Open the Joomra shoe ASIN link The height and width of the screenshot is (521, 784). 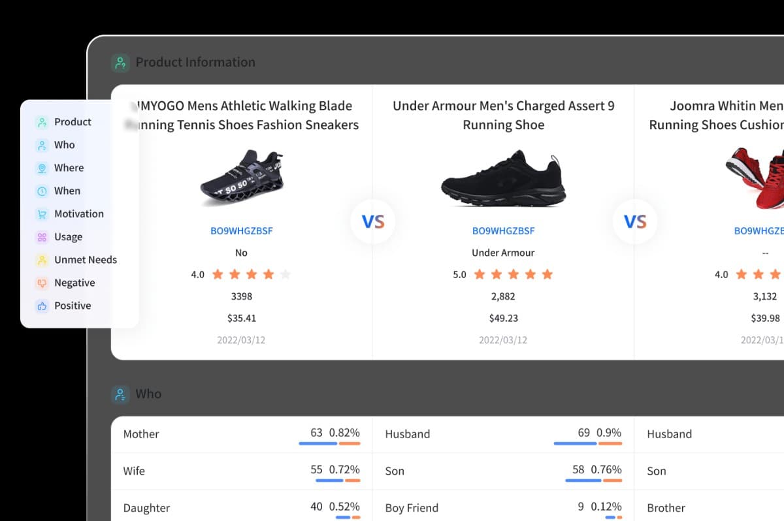coord(759,230)
